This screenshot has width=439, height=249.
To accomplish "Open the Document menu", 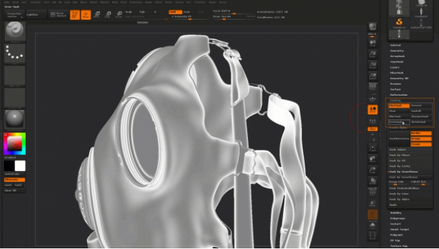I will click(35, 2).
